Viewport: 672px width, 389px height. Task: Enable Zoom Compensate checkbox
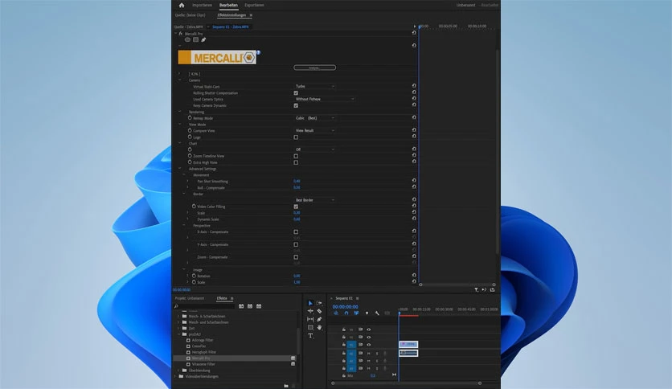pyautogui.click(x=296, y=257)
